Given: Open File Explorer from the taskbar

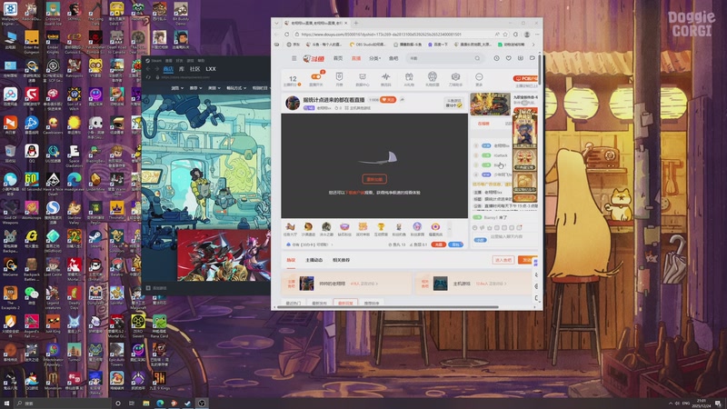Looking at the screenshot, I should pos(146,404).
